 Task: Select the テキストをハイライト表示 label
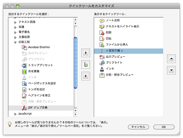coord(123,26)
